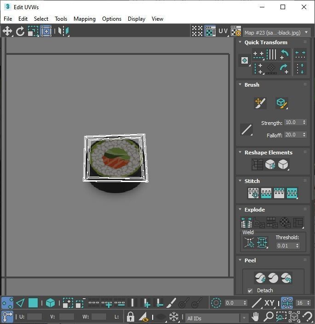Click Target Weld icon
The width and height of the screenshot is (315, 324).
point(249,242)
